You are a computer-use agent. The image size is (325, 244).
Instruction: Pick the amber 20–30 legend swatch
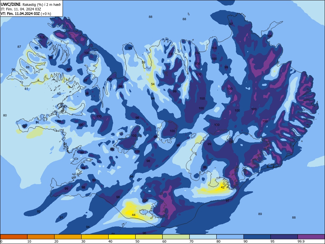(68, 237)
